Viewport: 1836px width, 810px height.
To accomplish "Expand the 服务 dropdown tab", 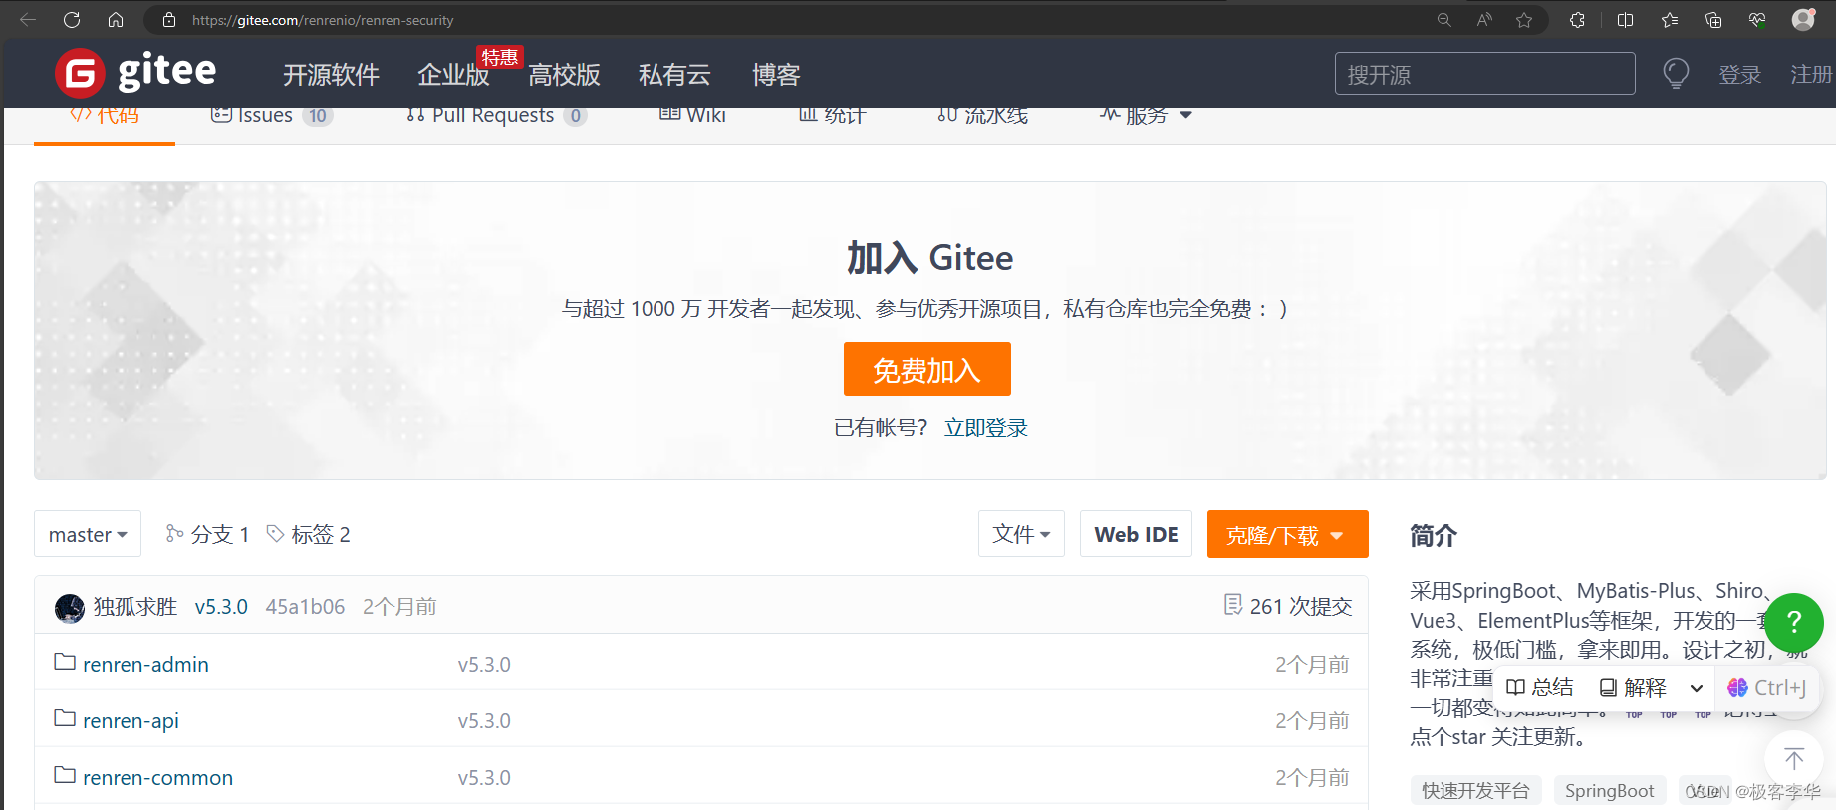I will coord(1146,115).
